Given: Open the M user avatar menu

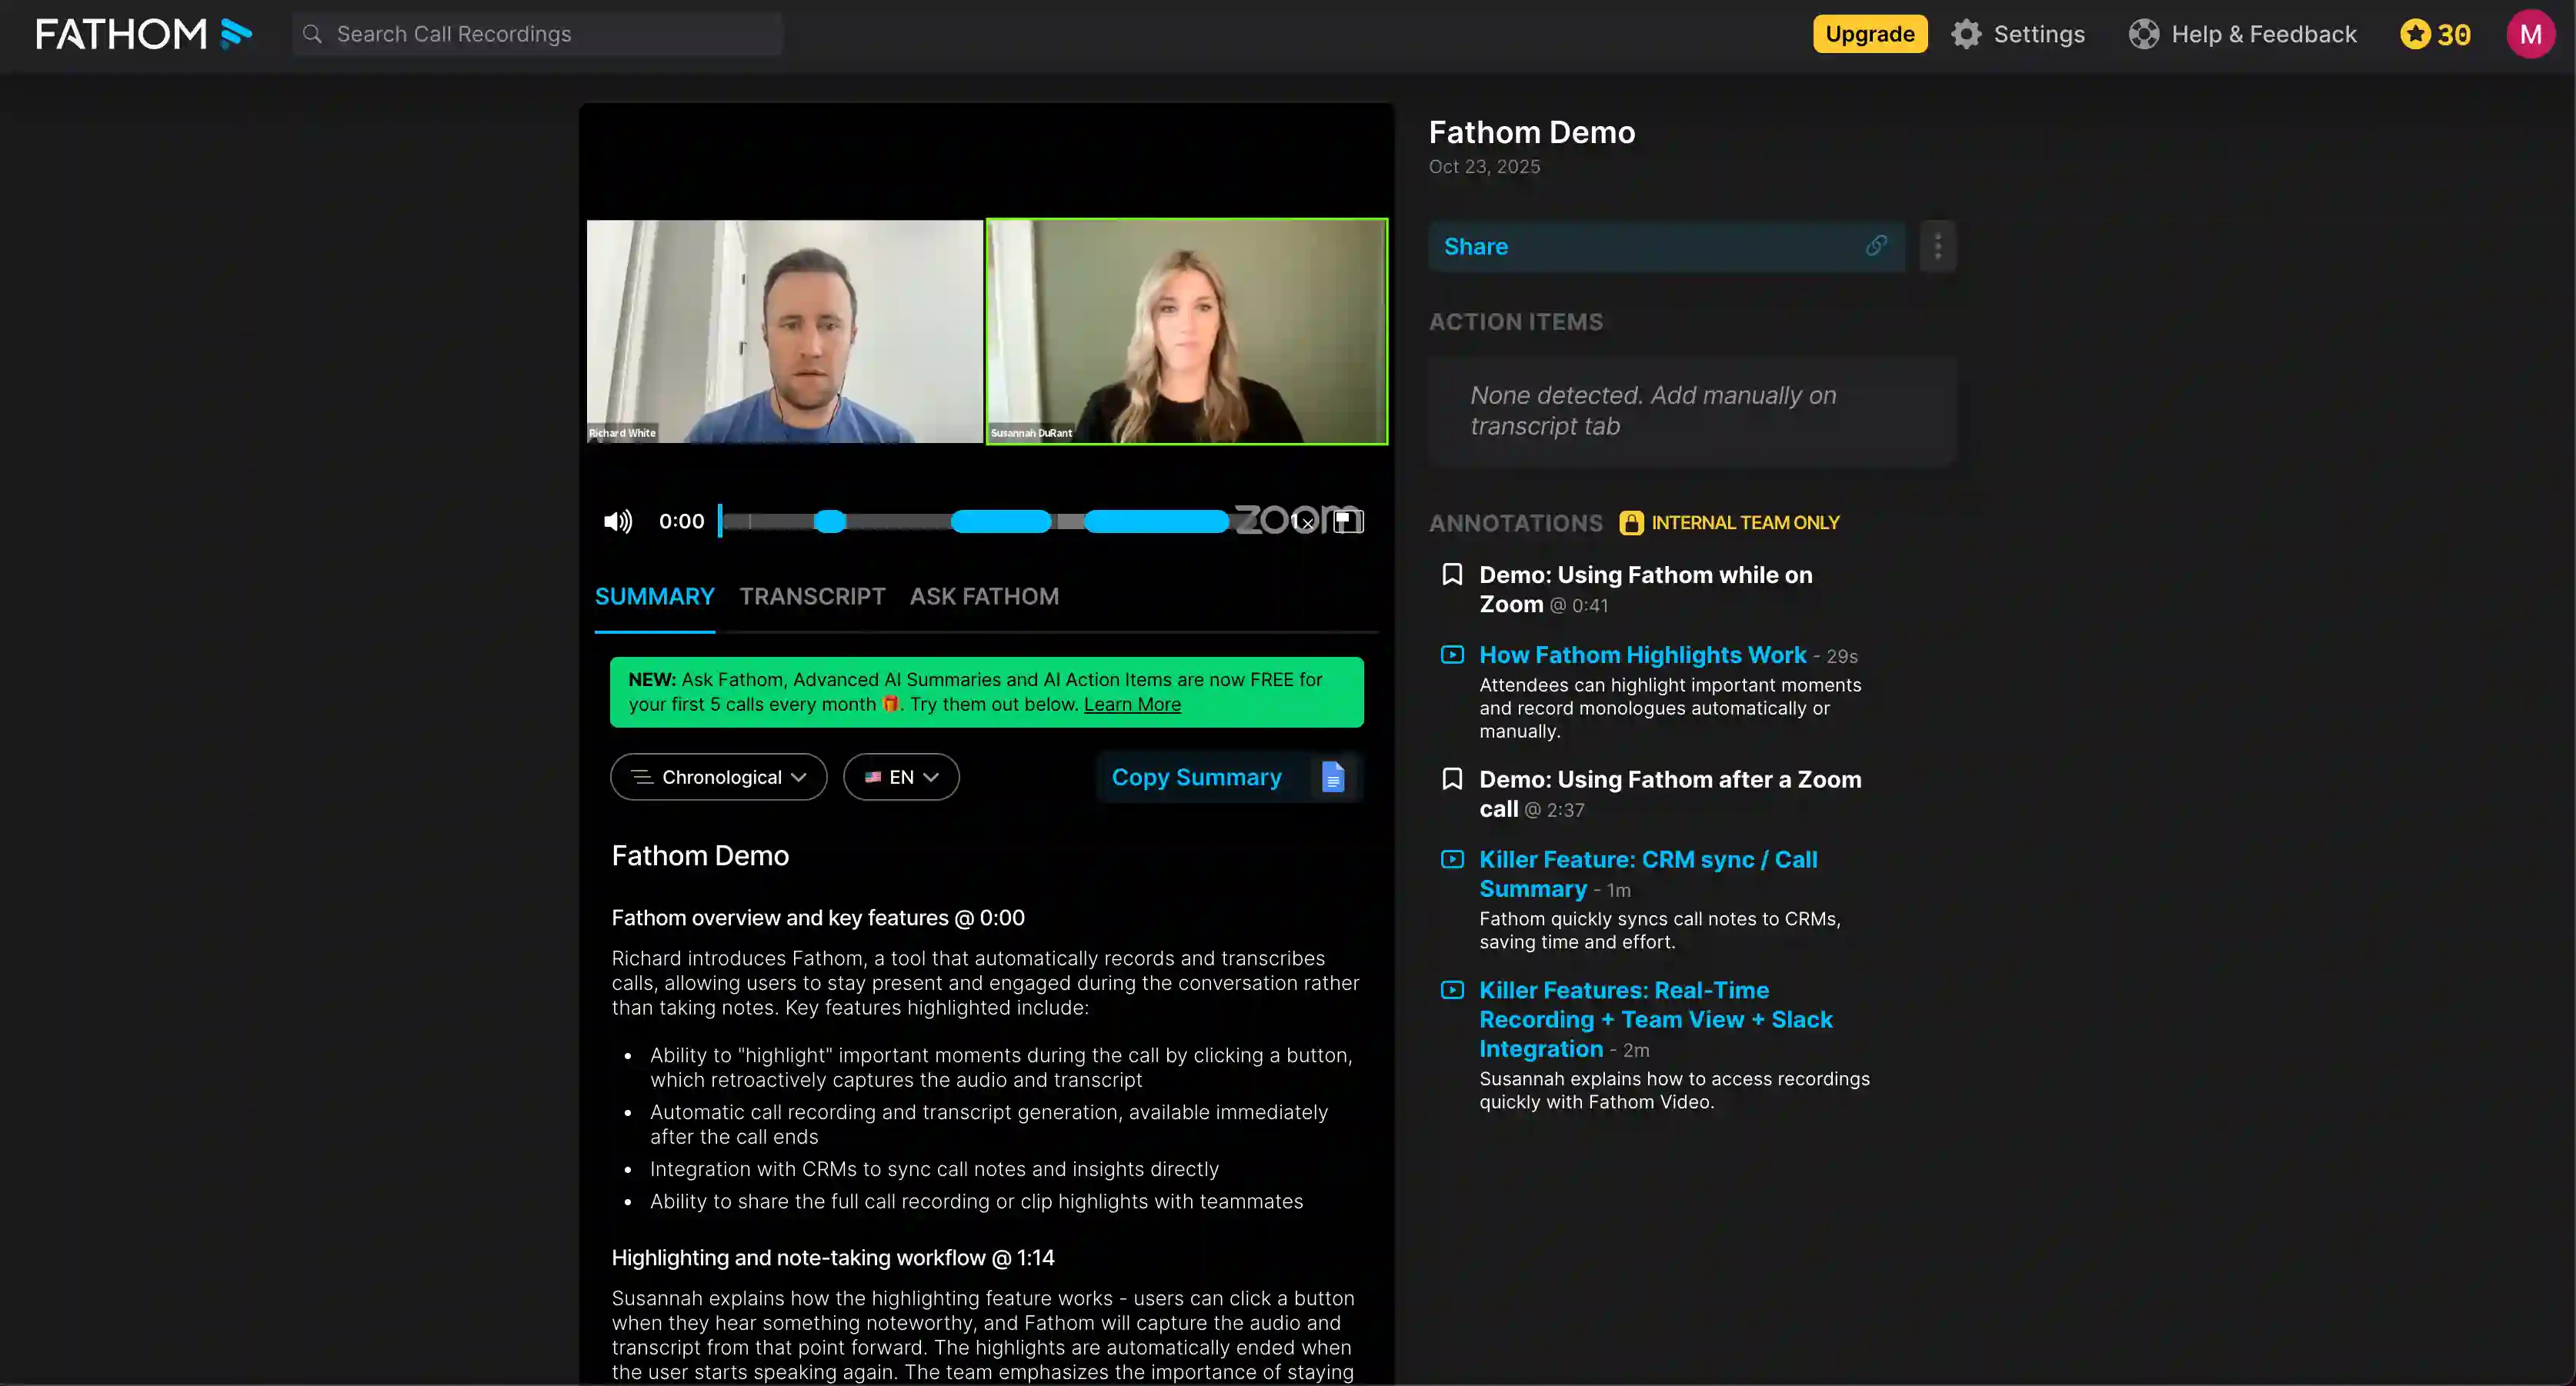Looking at the screenshot, I should 2530,34.
